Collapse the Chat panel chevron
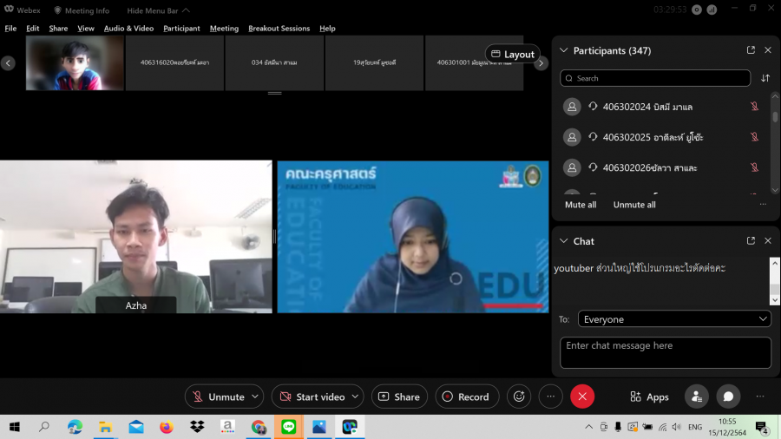The height and width of the screenshot is (439, 781). pyautogui.click(x=564, y=240)
